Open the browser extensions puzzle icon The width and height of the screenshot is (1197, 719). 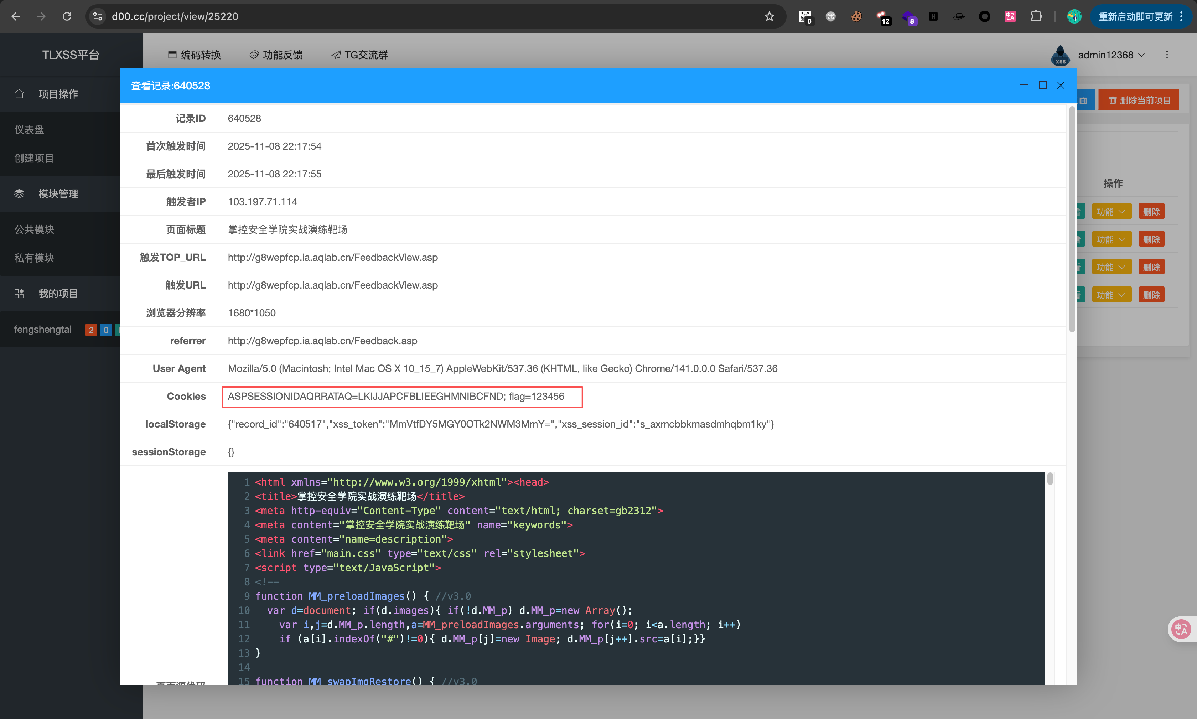[x=1036, y=16]
